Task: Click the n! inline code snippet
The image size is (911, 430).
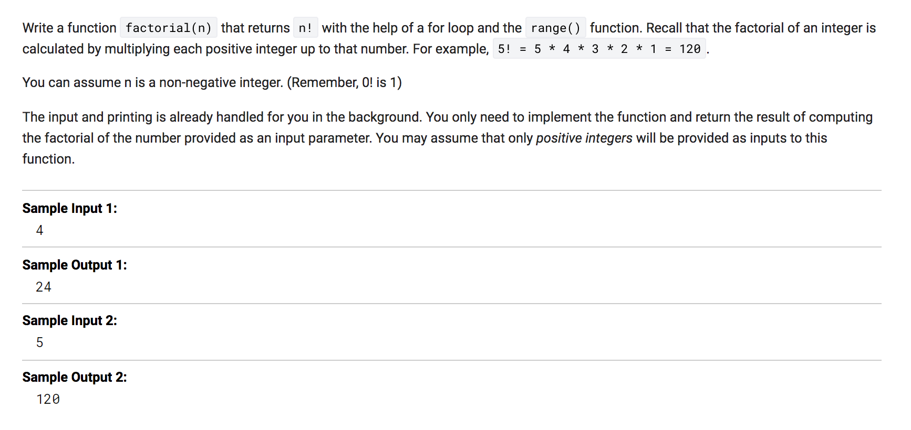Action: pos(305,28)
